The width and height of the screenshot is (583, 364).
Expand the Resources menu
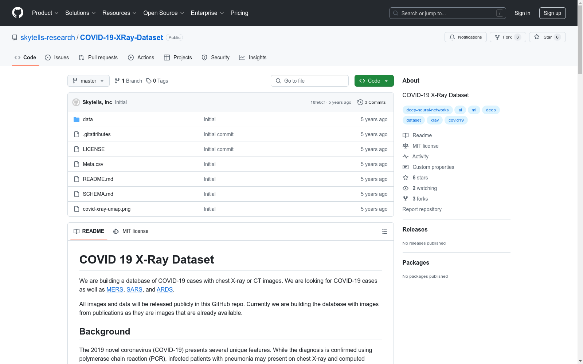(x=120, y=13)
